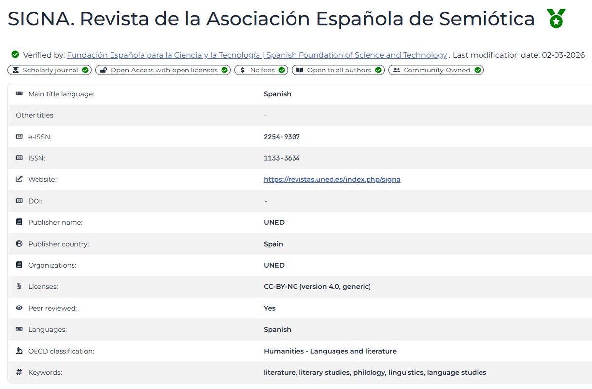Click the 'Open Access with open licenses' badge
The width and height of the screenshot is (592, 389).
[163, 70]
